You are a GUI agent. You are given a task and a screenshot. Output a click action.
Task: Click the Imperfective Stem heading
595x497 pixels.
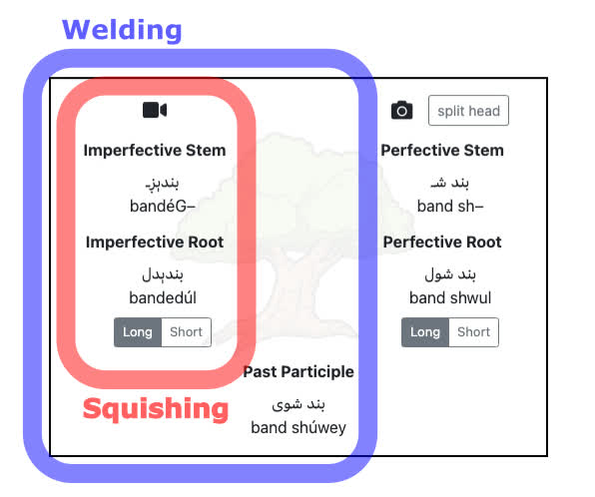point(155,151)
